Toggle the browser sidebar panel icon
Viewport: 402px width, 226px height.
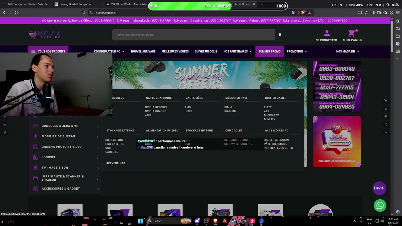coord(372,13)
